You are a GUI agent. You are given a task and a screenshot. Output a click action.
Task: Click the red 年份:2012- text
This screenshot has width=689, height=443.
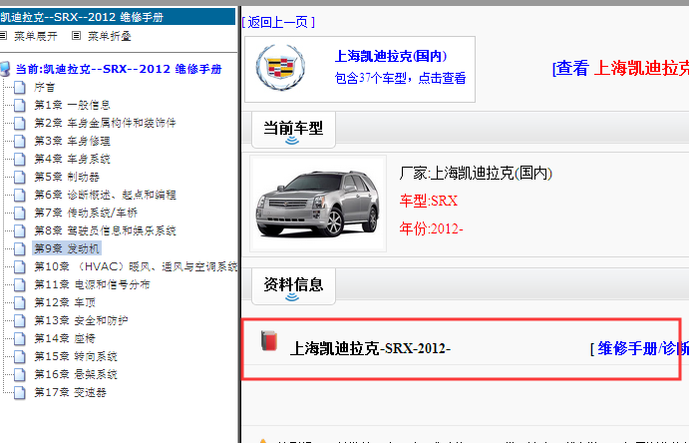pos(431,228)
